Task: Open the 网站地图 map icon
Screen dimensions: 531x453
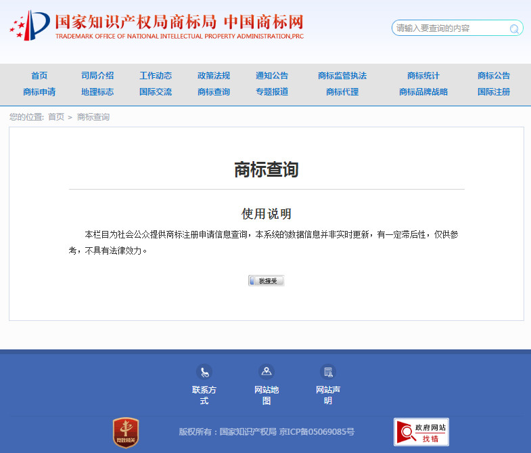Action: pos(267,371)
